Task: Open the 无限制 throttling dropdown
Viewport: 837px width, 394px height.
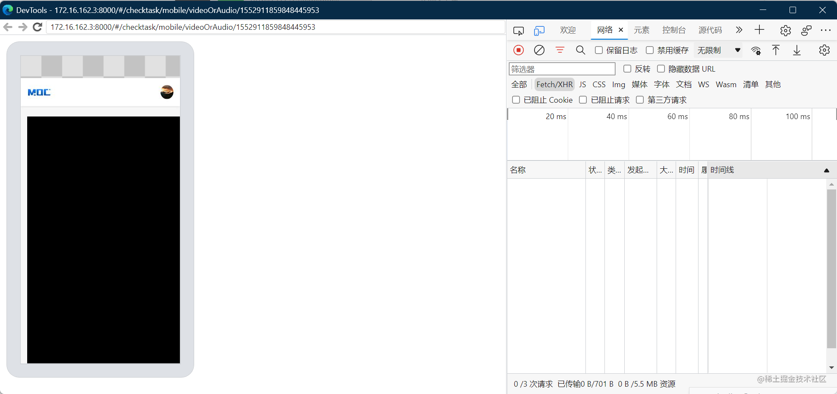Action: point(719,50)
